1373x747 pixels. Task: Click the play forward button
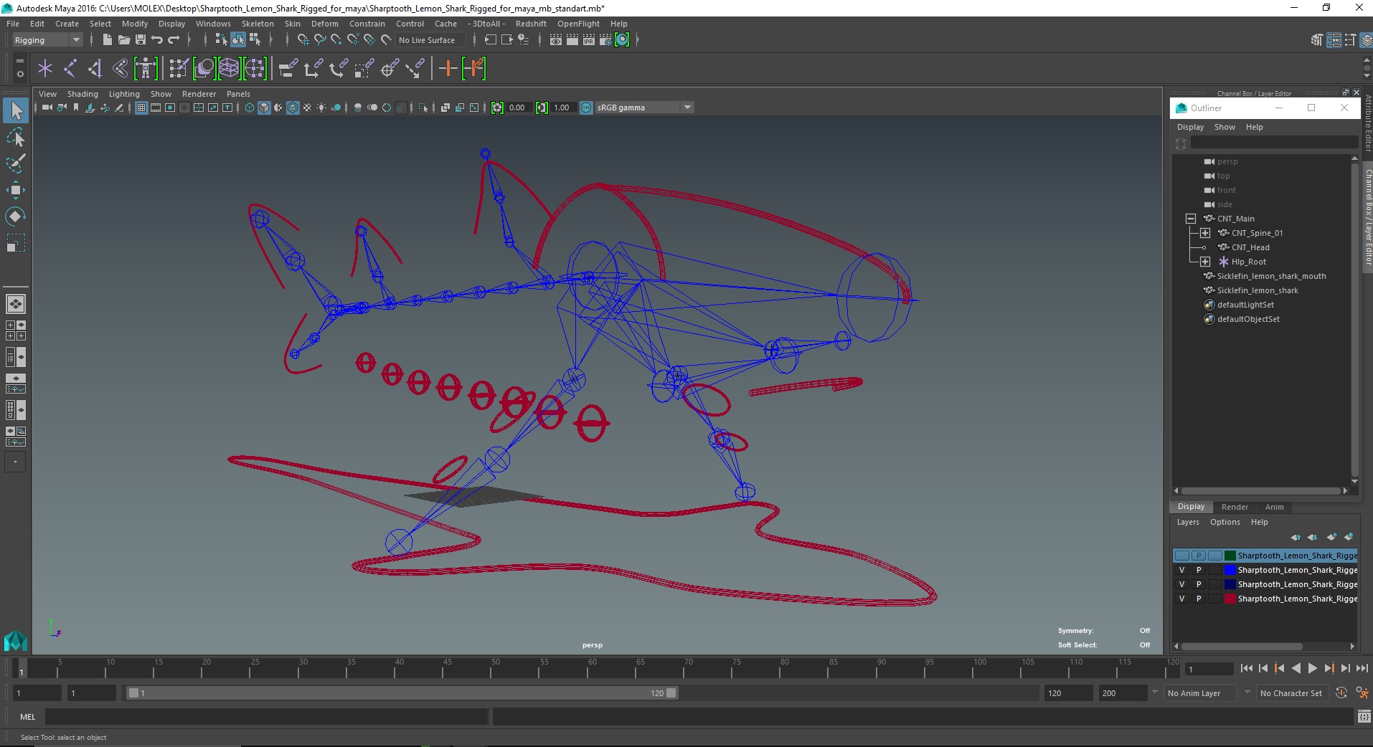pyautogui.click(x=1312, y=668)
